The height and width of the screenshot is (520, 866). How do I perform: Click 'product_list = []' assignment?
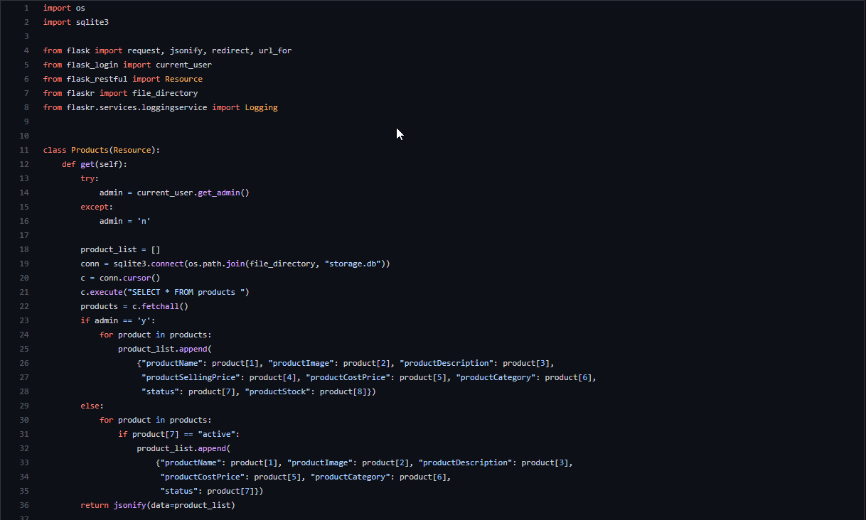point(120,249)
